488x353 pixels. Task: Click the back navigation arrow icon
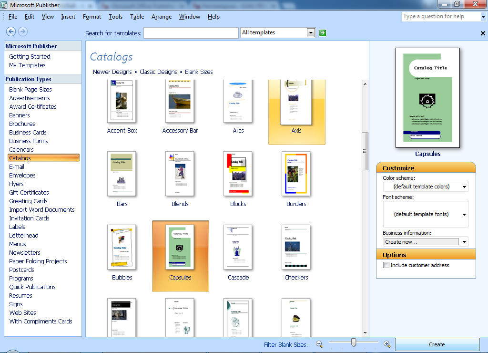click(11, 31)
